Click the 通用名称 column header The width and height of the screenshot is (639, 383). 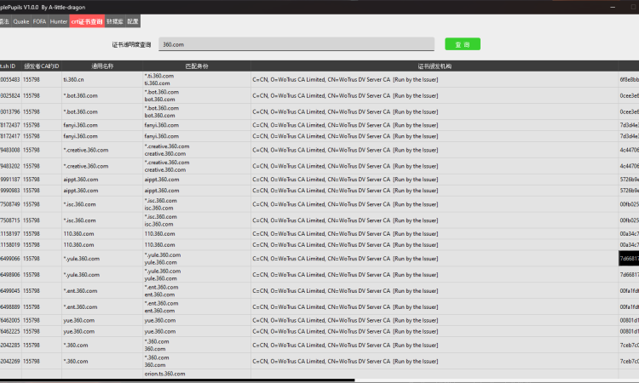point(102,66)
